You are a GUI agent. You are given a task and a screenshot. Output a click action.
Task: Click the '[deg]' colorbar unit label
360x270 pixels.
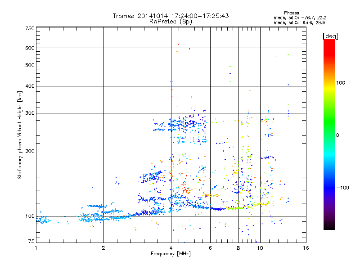click(x=330, y=36)
